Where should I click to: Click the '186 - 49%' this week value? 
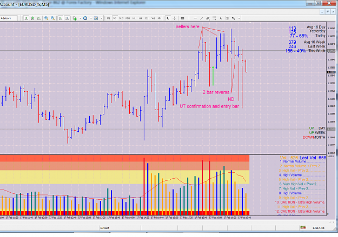point(295,51)
